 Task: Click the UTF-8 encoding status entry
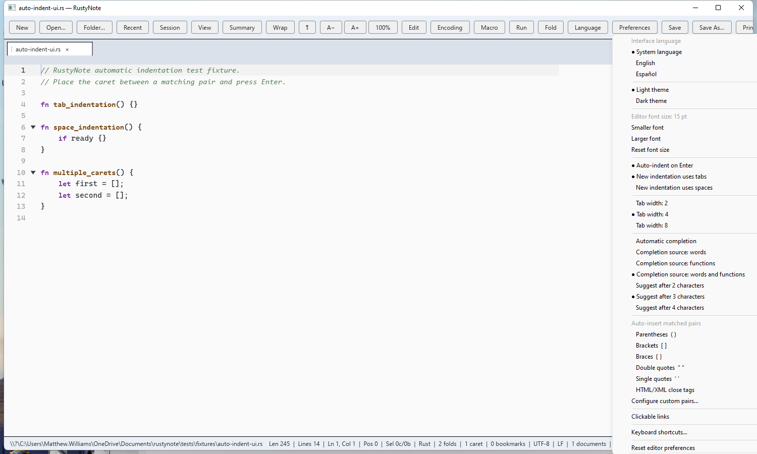542,444
